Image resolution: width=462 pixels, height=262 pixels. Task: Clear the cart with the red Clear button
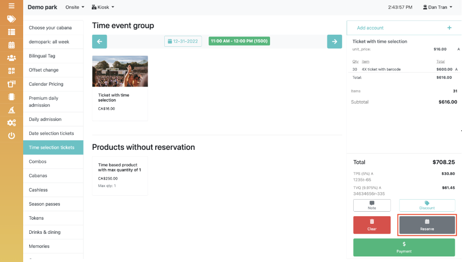pyautogui.click(x=372, y=225)
